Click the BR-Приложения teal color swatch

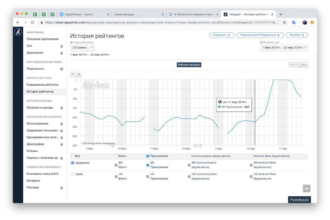click(x=148, y=165)
